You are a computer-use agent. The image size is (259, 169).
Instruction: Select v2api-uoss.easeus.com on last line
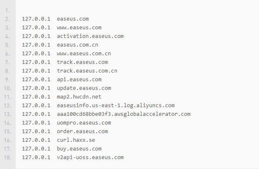click(x=90, y=157)
